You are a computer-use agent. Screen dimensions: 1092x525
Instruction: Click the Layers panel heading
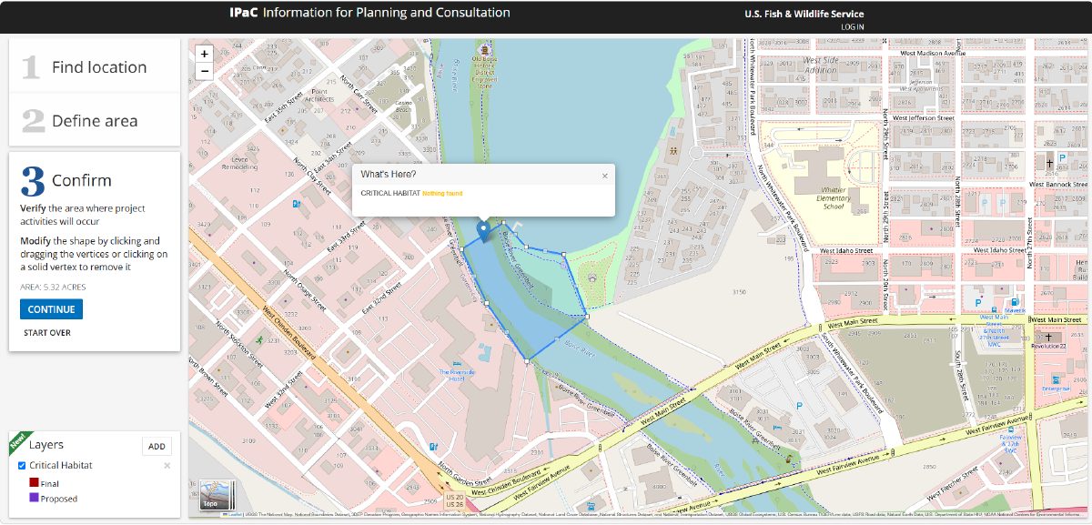click(x=46, y=445)
